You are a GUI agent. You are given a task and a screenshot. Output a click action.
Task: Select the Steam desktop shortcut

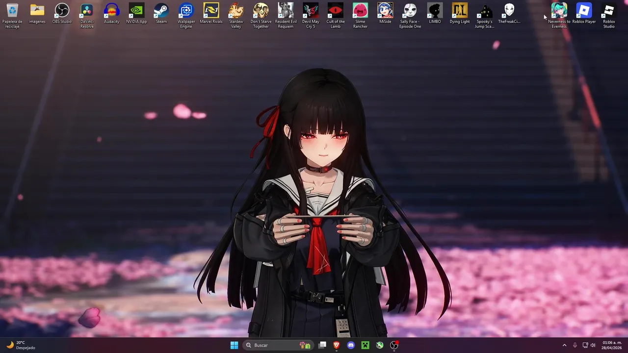tap(161, 13)
